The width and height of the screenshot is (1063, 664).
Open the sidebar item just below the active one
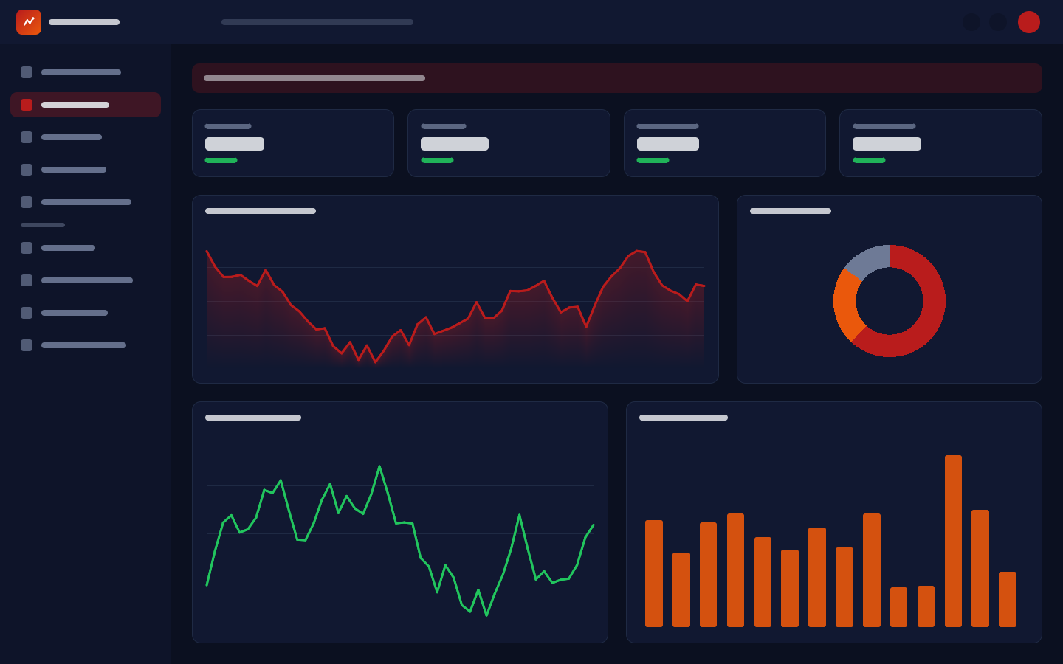pyautogui.click(x=86, y=137)
